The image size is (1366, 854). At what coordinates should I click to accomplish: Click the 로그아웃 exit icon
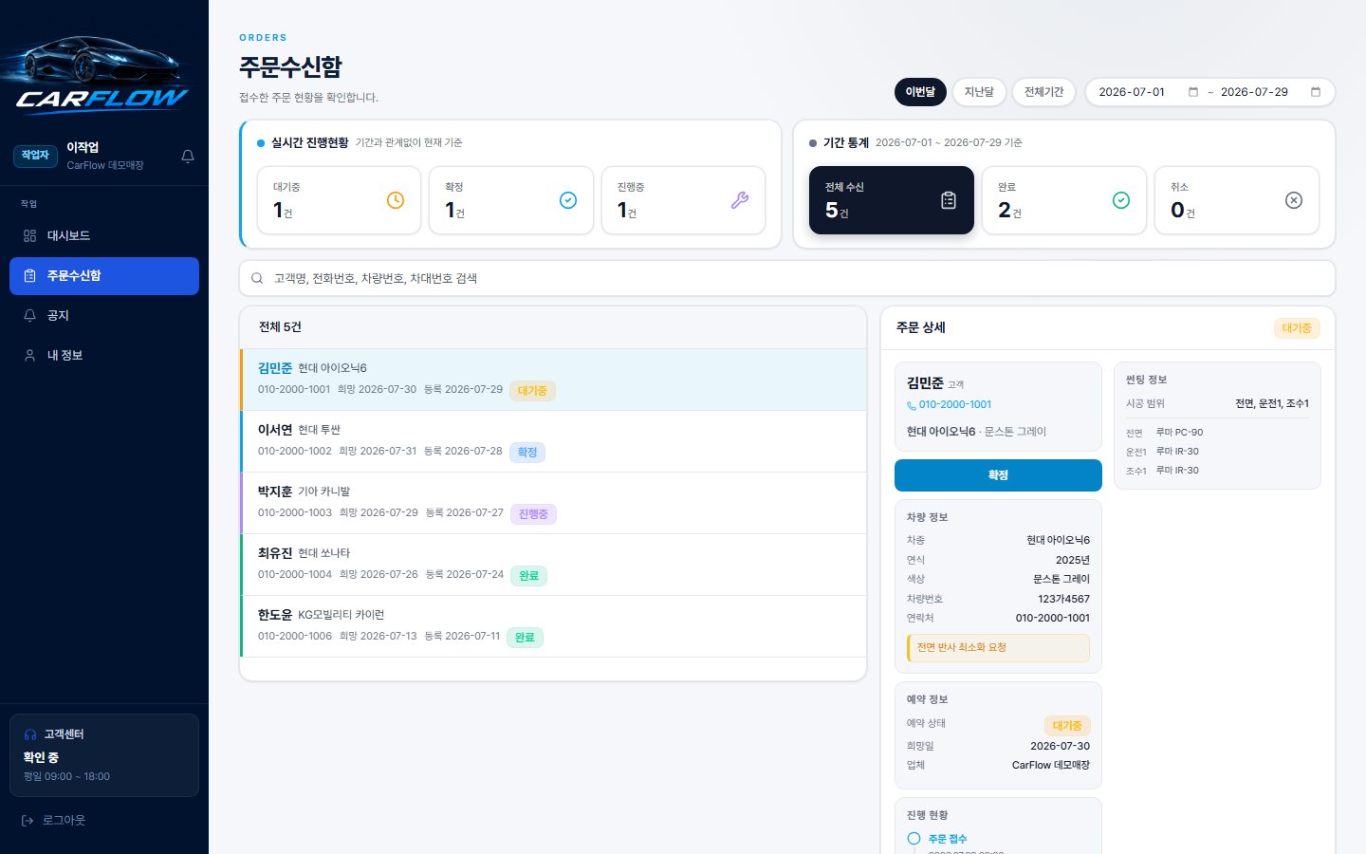28,820
